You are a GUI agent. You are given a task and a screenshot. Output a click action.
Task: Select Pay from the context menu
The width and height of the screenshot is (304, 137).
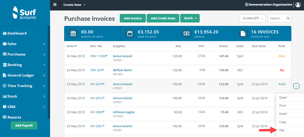coord(283,130)
